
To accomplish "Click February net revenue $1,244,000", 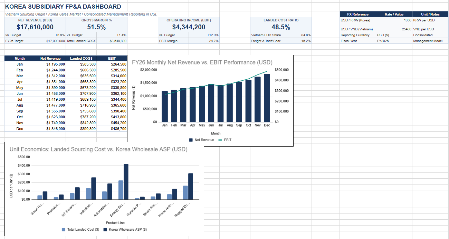I will pos(50,70).
